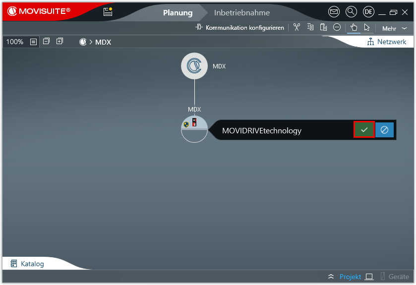Open the 100% zoom level menu
The image size is (416, 285).
(x=15, y=42)
